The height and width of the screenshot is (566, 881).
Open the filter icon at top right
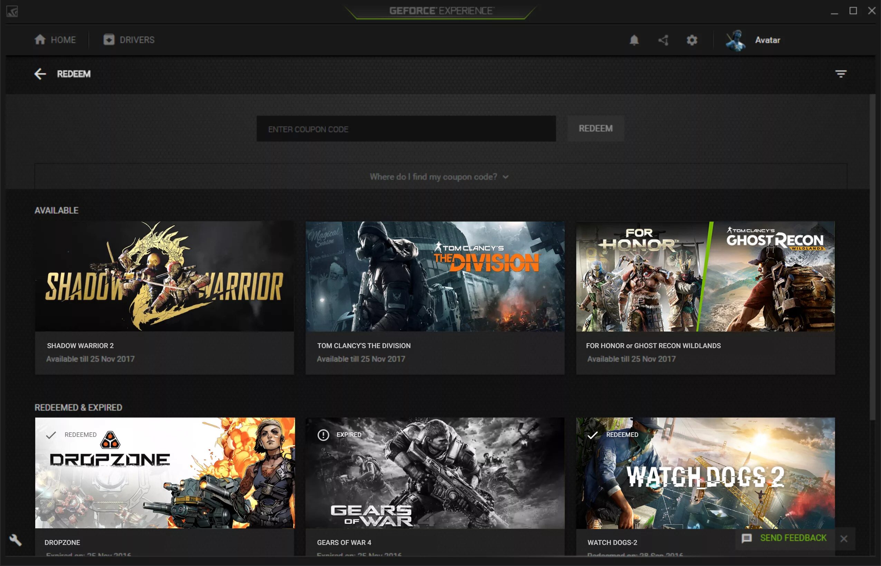(841, 74)
